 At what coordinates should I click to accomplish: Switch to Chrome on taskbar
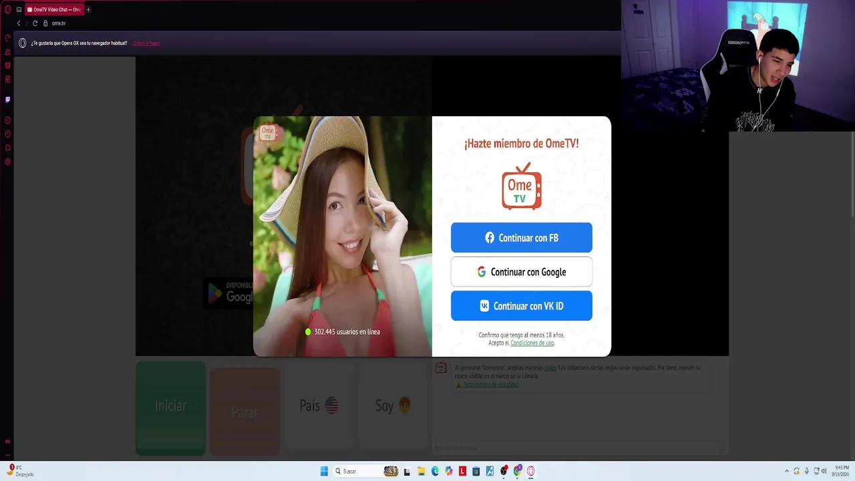coord(518,471)
